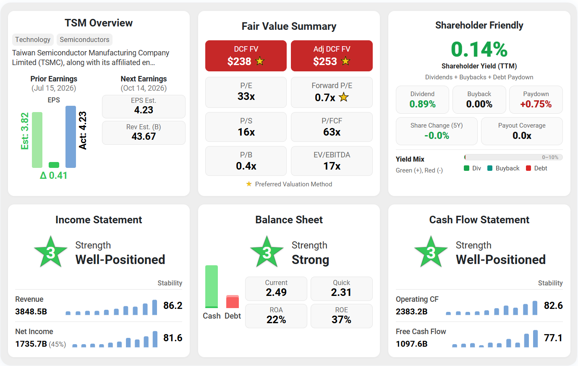
Task: Click Operating CF stability score 82.6
Action: (553, 306)
